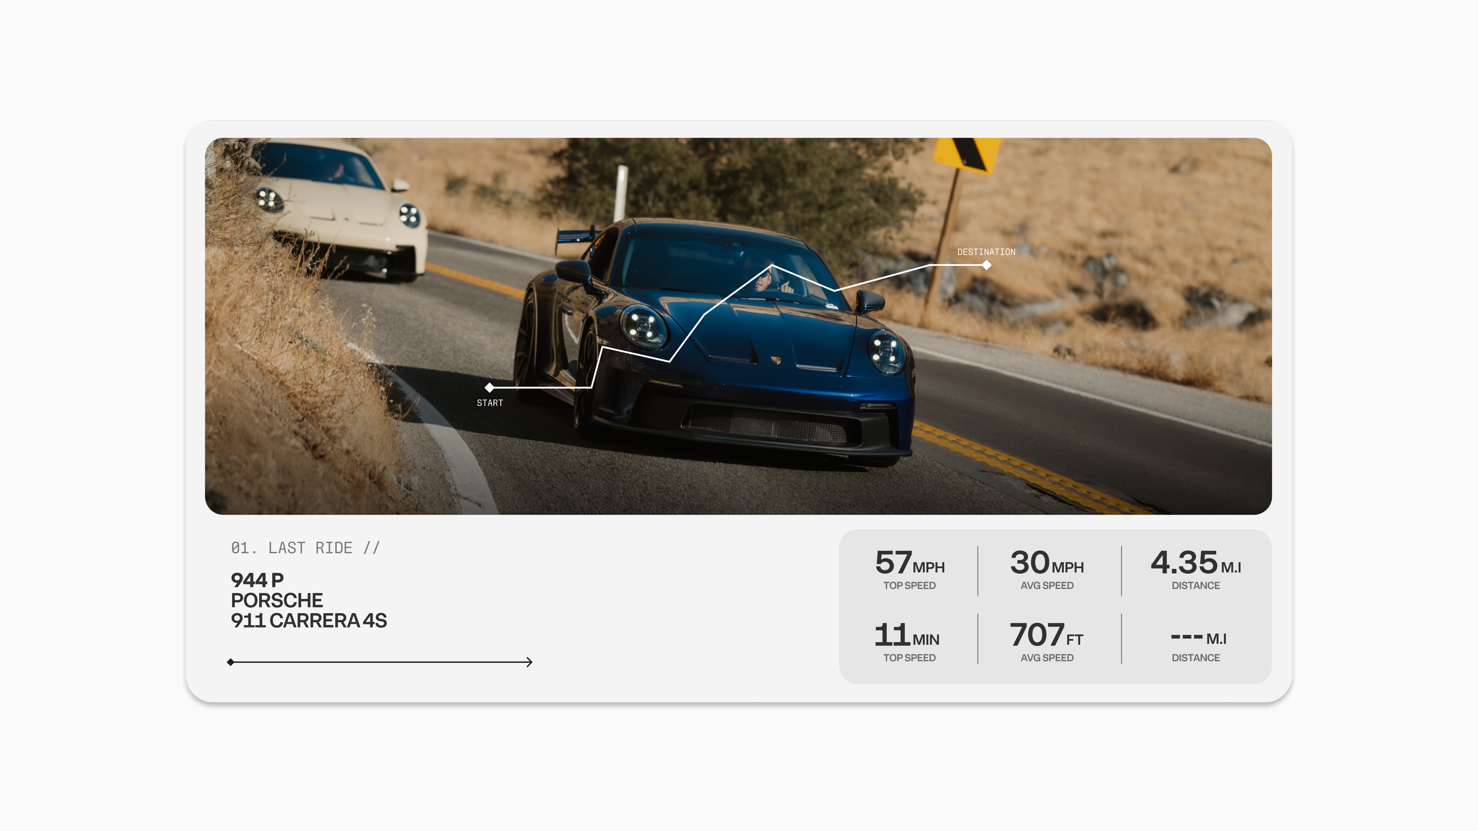The width and height of the screenshot is (1478, 831).
Task: Click the black diamond at slider line start
Action: click(231, 662)
